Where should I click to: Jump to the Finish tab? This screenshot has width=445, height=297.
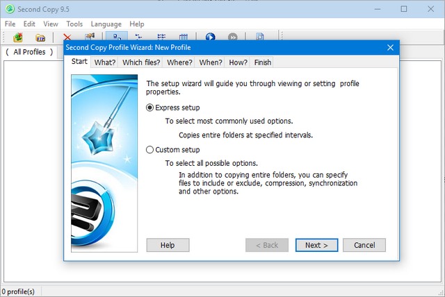coord(262,62)
